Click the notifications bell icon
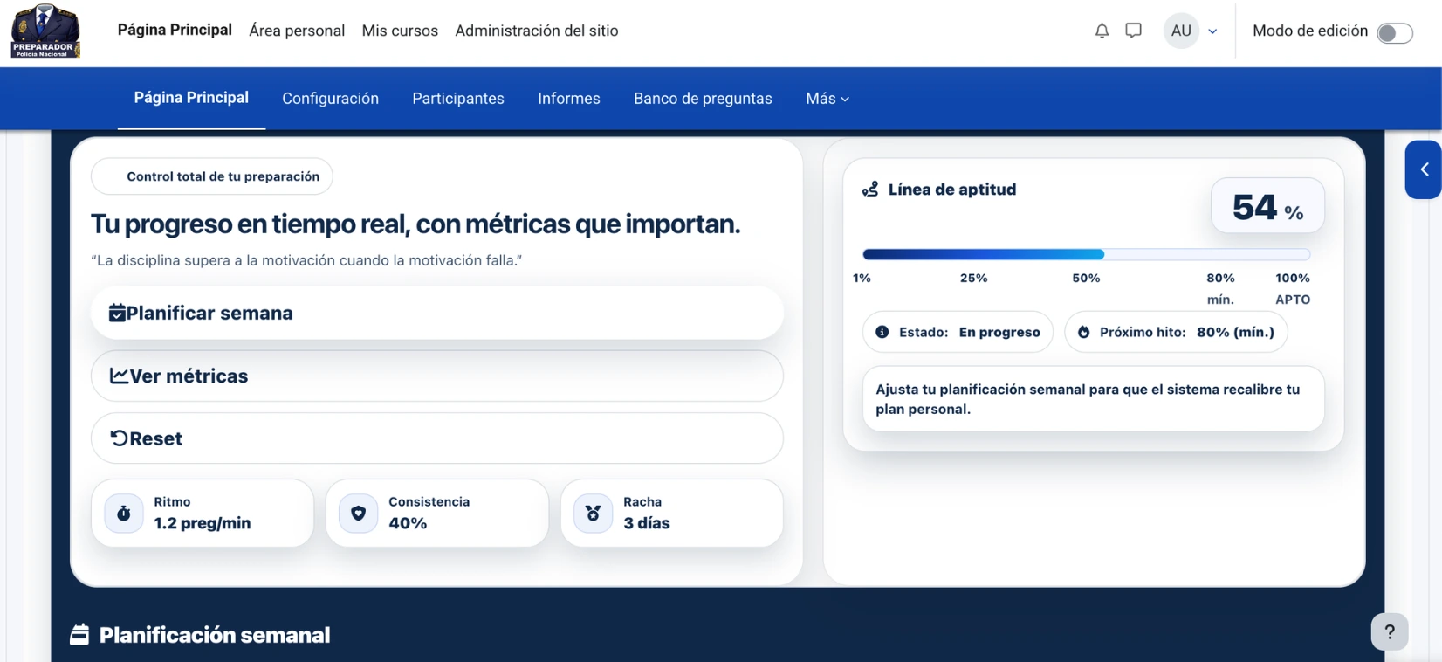 [x=1102, y=31]
